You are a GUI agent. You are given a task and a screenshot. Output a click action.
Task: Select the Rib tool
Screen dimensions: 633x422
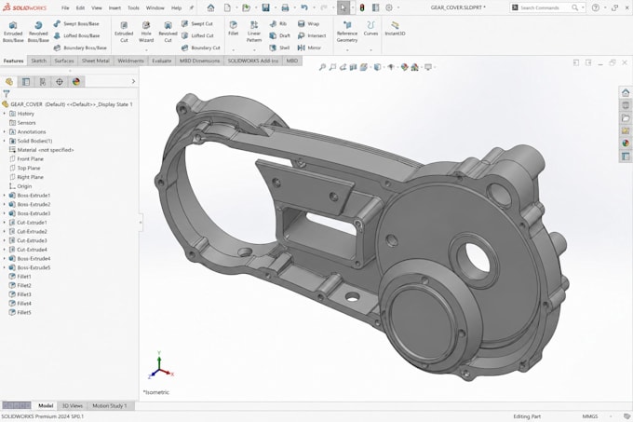pyautogui.click(x=278, y=24)
